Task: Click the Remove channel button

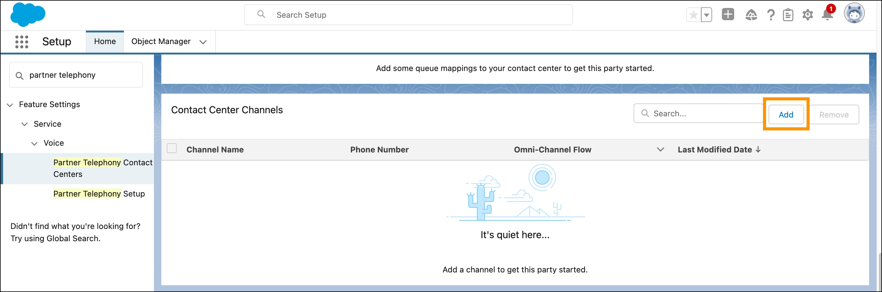Action: click(x=834, y=115)
